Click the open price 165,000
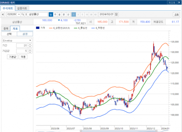Viewport: 182px width, 132px height. pos(102,22)
